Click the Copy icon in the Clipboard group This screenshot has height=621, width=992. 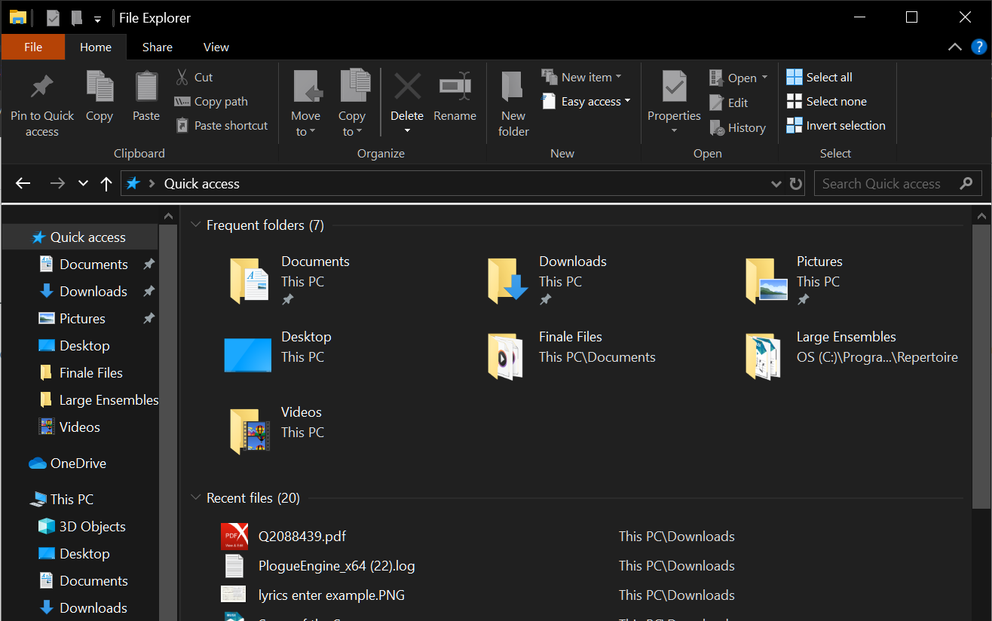point(100,87)
